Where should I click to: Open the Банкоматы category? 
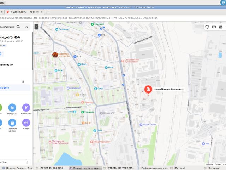[x=26, y=109]
